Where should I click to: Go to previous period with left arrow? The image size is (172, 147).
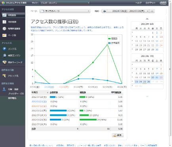tap(105, 11)
